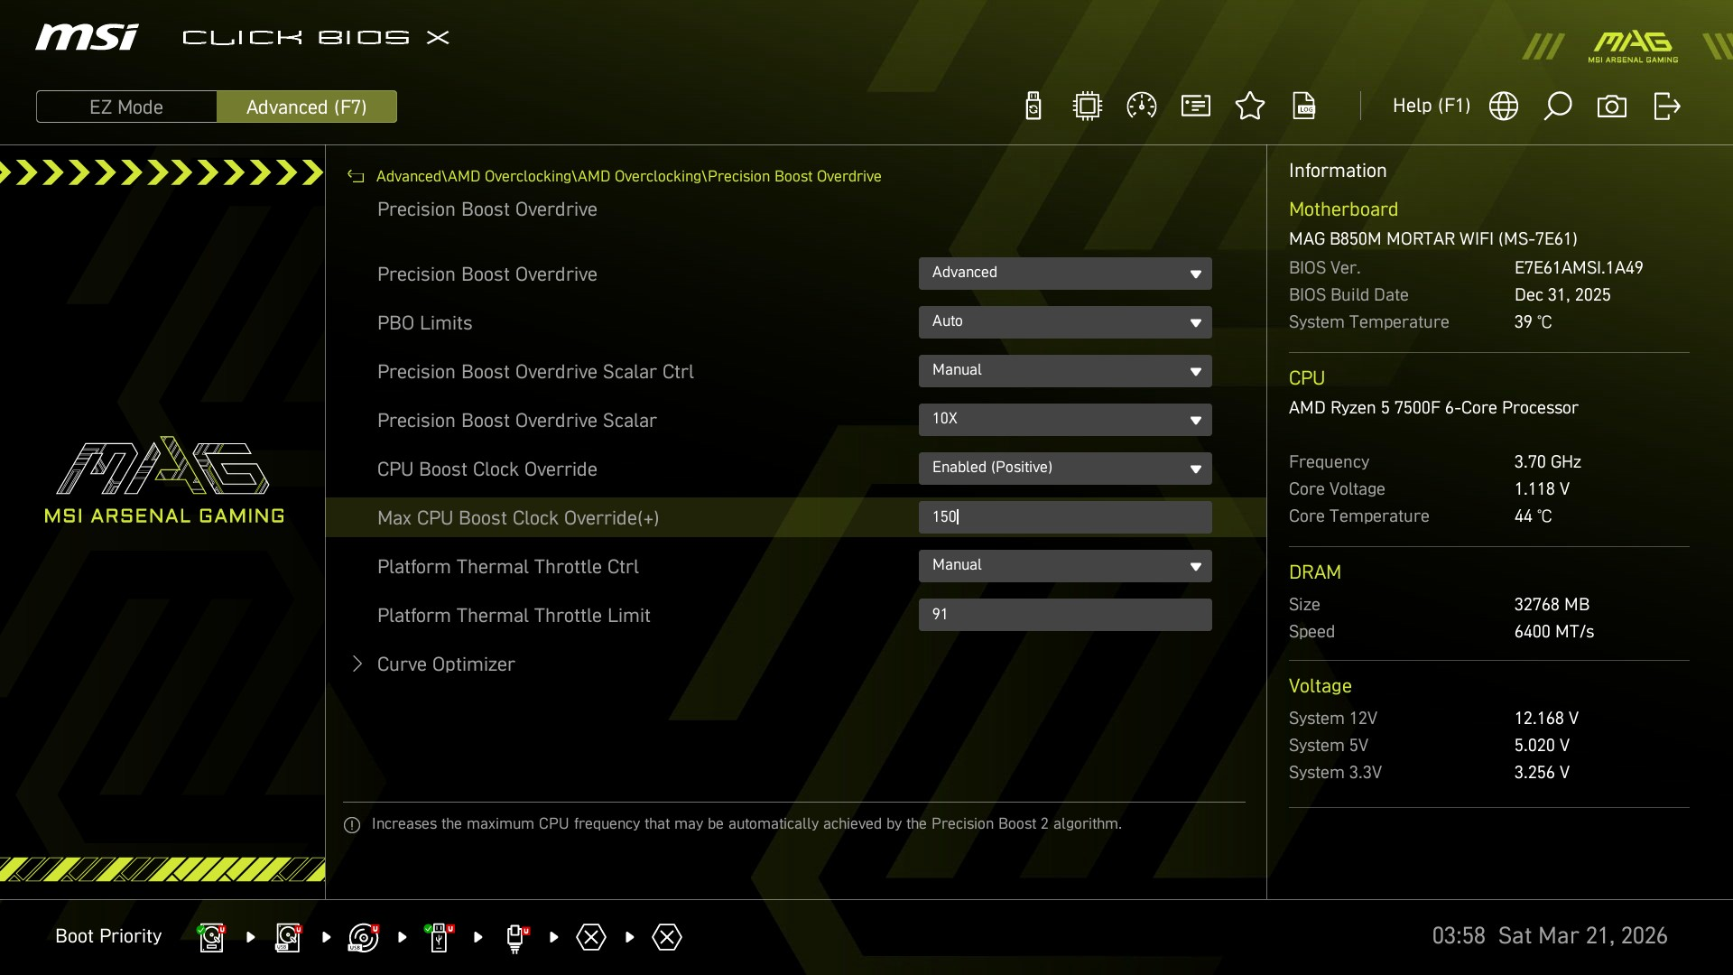Viewport: 1733px width, 975px height.
Task: Click the CPU chip icon in toolbar
Action: (1088, 107)
